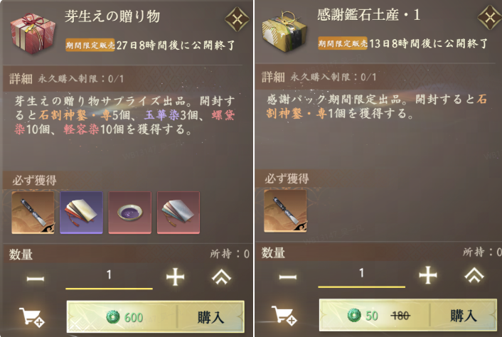Add 感謝鑑石土産 to shopping cart
502x337 pixels.
(284, 316)
